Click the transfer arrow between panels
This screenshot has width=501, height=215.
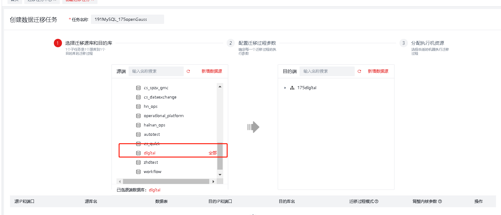point(253,127)
